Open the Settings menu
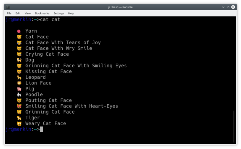Screen dimensions: 241x149 59,13
